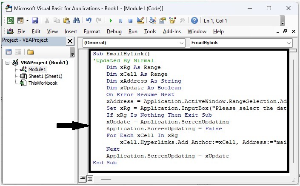Screen dimensions: 300x186
Task: Save the workbook with floppy icon
Action: pyautogui.click(x=35, y=20)
